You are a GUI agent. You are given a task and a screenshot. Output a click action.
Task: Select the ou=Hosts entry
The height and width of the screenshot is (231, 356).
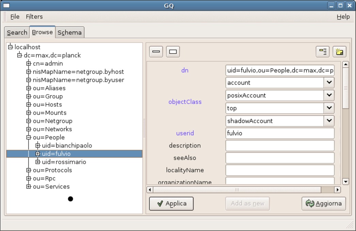point(47,105)
